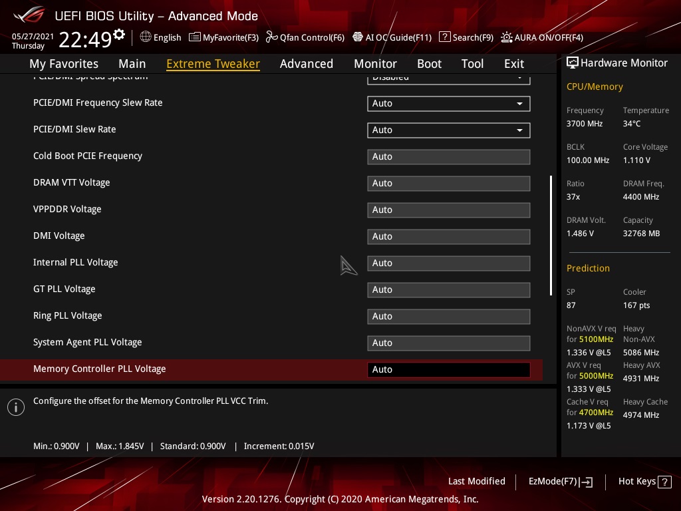
Task: Click the 5100MHz NonAVX prediction value
Action: coord(596,339)
